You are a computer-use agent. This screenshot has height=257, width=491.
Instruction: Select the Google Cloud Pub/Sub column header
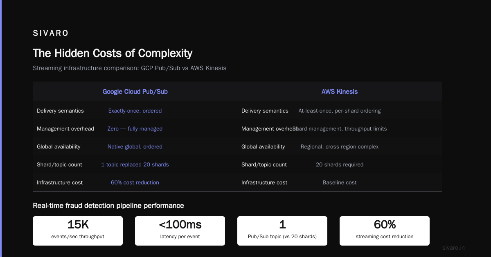point(135,91)
